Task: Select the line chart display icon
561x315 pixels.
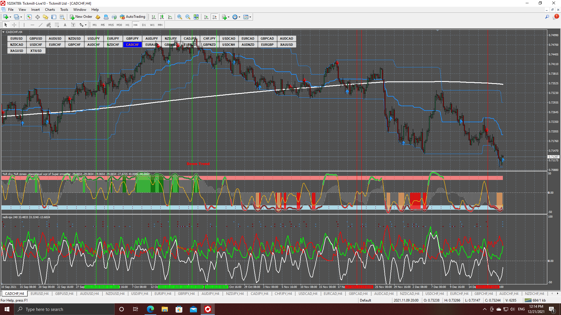Action: 170,17
